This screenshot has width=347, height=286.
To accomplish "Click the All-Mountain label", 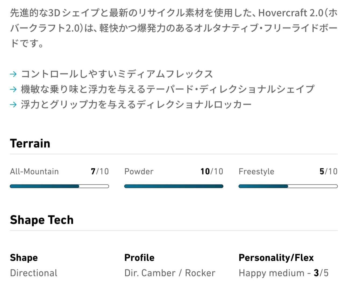I will (x=34, y=172).
